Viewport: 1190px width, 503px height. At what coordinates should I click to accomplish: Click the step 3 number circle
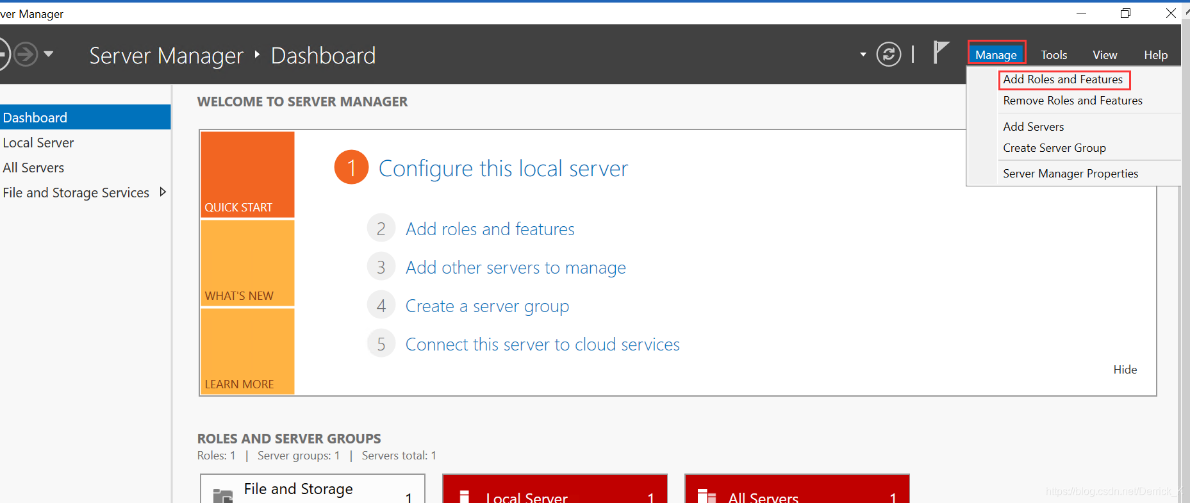(381, 267)
